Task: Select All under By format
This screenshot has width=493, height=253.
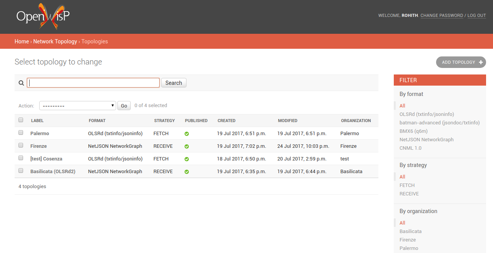Action: [402, 106]
